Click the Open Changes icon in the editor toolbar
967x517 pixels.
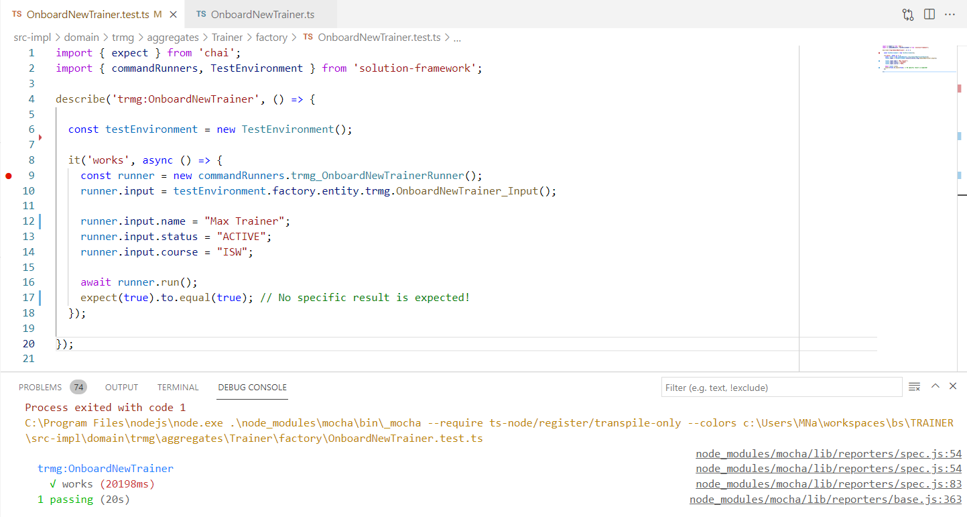pyautogui.click(x=908, y=13)
